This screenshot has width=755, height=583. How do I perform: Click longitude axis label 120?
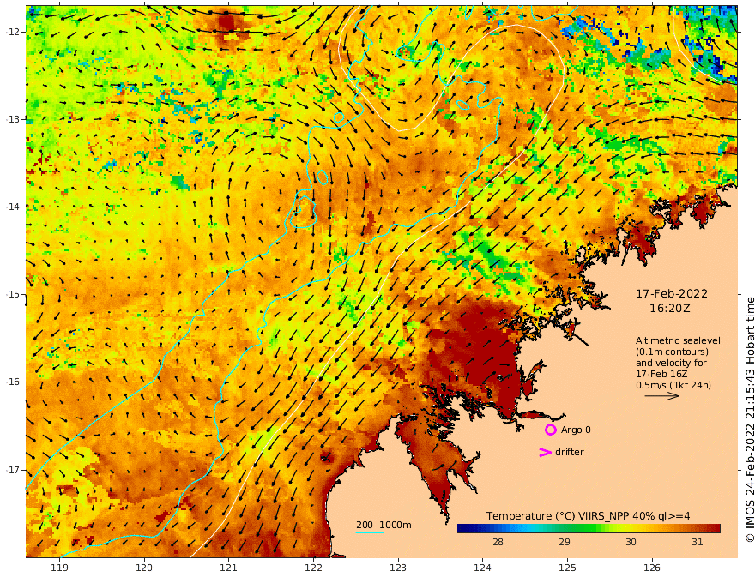coord(144,568)
